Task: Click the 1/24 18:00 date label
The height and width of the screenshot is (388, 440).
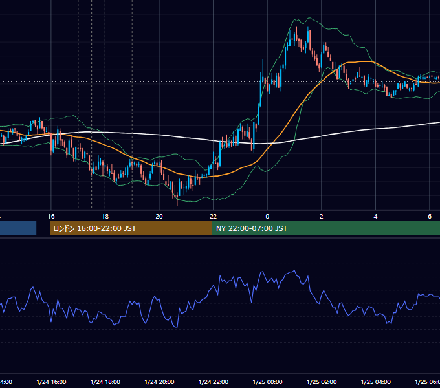Action: (105, 382)
